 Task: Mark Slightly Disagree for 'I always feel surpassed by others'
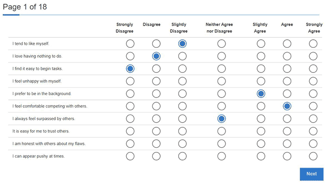[x=183, y=118]
